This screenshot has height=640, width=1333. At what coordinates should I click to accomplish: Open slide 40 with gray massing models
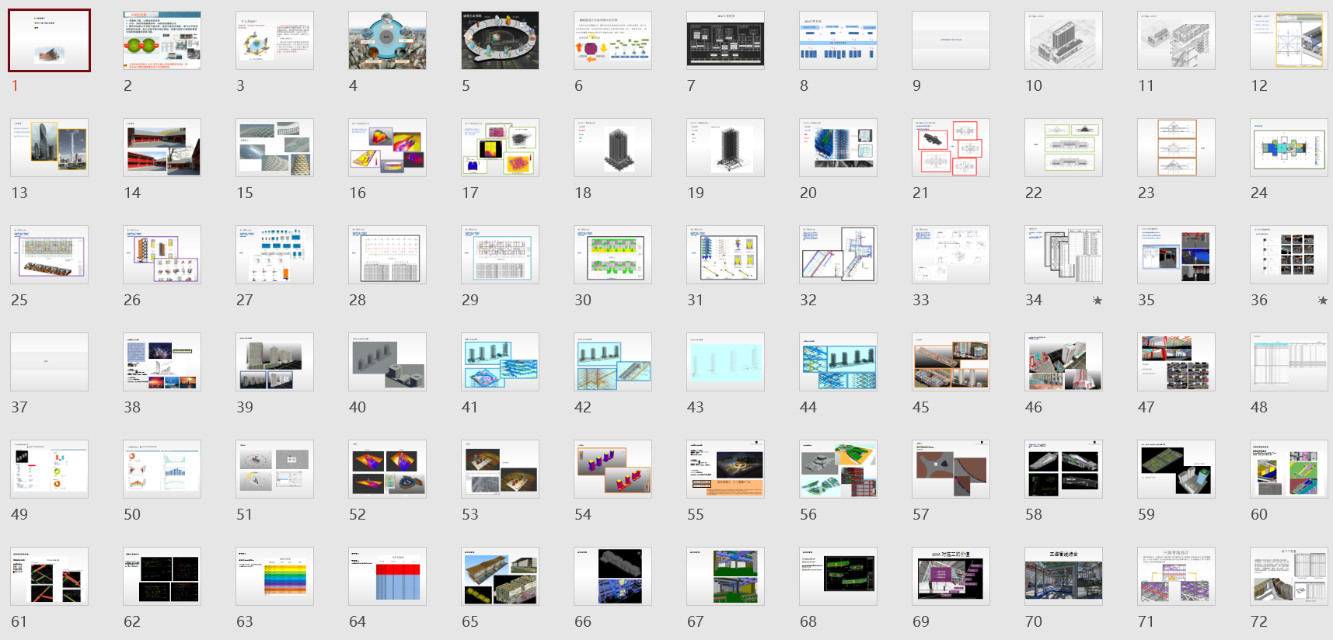tap(387, 362)
